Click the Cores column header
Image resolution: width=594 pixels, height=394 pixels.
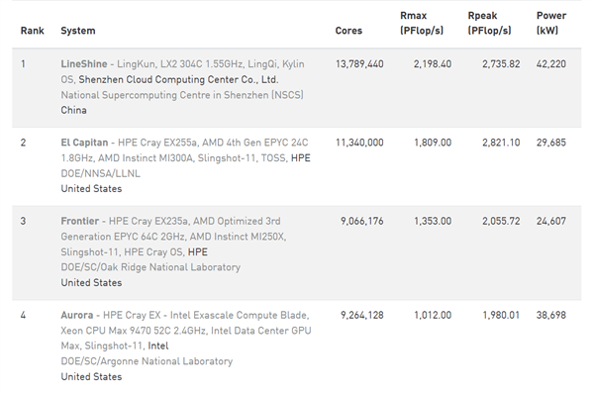pos(348,31)
